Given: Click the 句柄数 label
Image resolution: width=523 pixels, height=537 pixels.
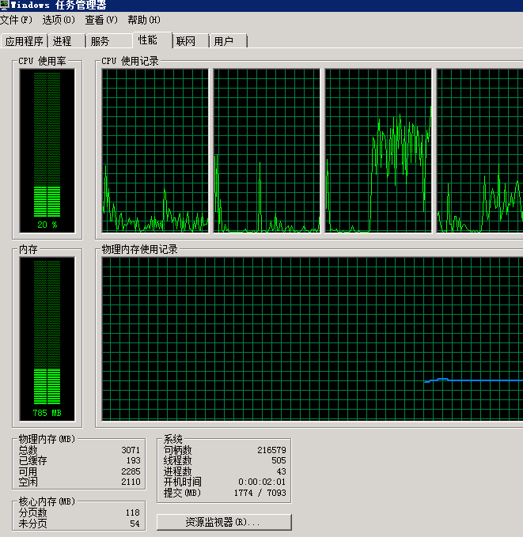Looking at the screenshot, I should click(177, 450).
